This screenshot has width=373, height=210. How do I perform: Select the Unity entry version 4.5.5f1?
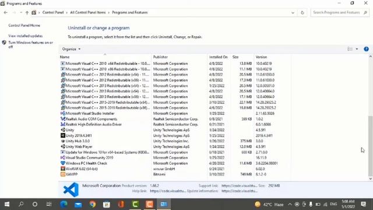point(175,130)
